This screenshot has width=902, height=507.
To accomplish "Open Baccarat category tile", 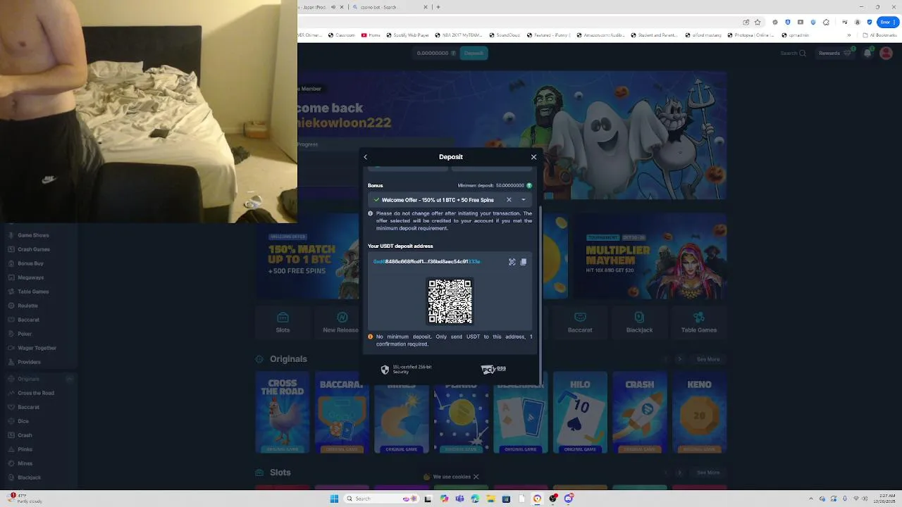I will coord(580,323).
